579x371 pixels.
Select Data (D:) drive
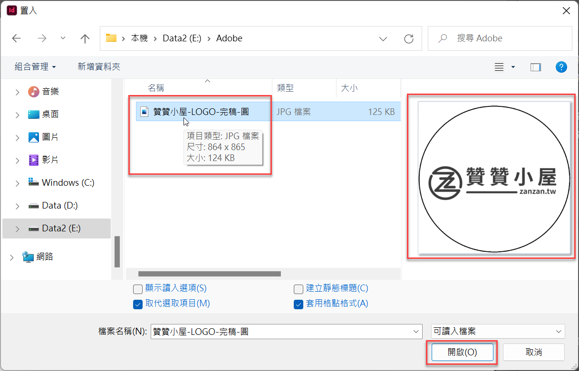pyautogui.click(x=60, y=206)
